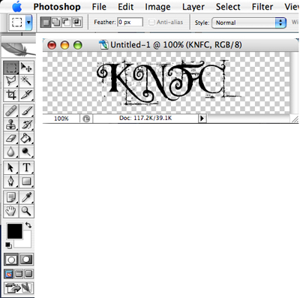This screenshot has width=300, height=298.
Task: Choose the Paint Bucket tool
Action: coord(26,138)
